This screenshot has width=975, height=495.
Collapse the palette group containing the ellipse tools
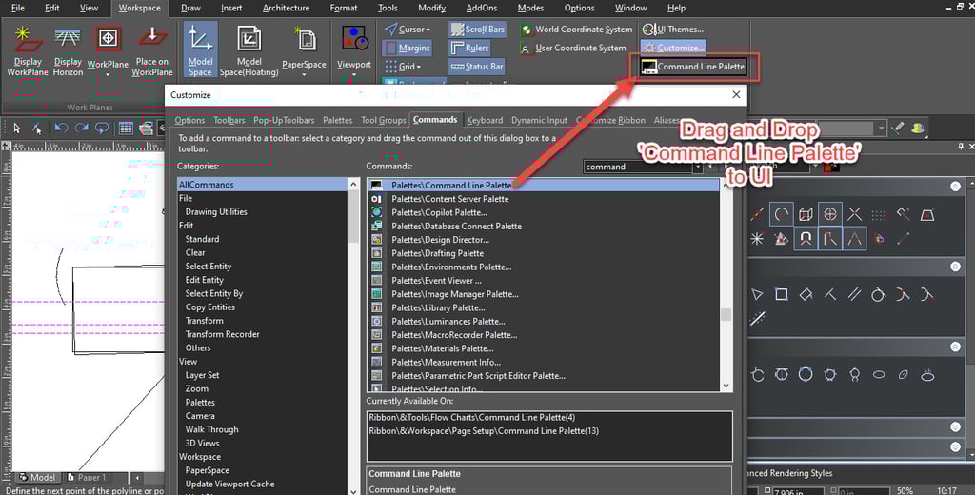[955, 347]
